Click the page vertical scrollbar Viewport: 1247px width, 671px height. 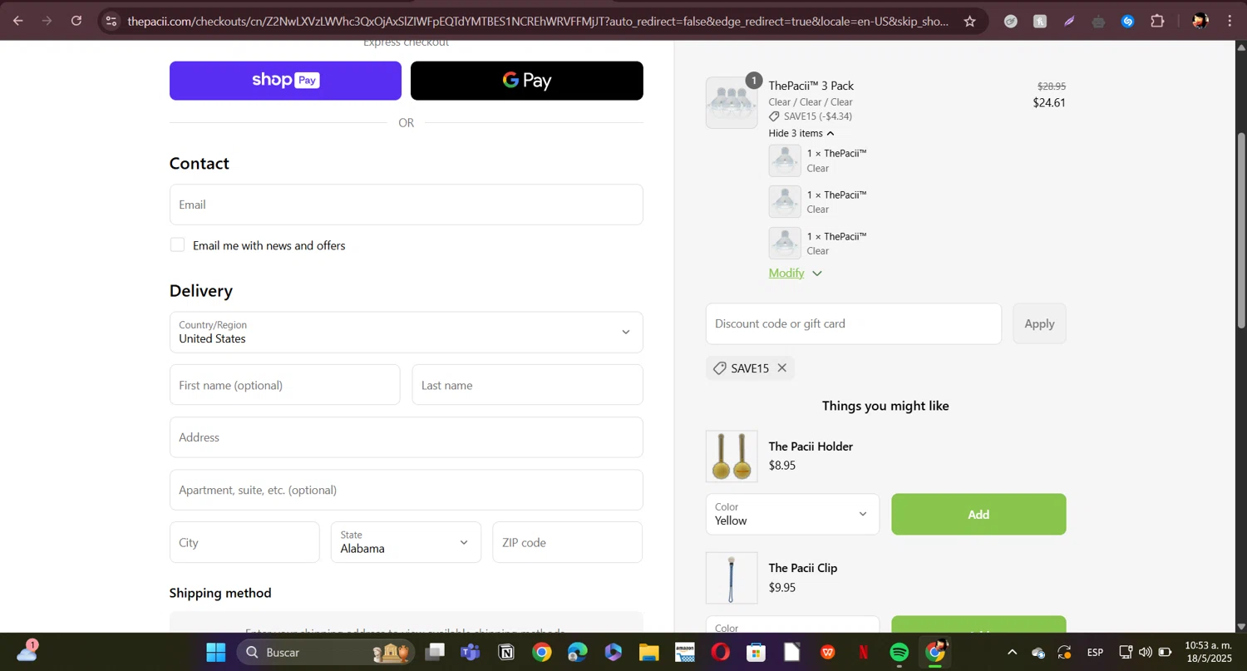click(x=1241, y=230)
